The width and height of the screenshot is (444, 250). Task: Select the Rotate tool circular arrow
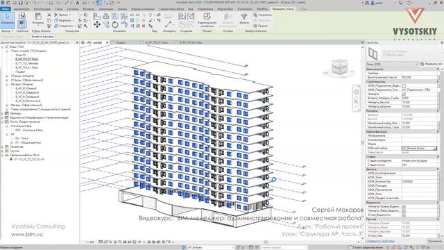(x=115, y=25)
